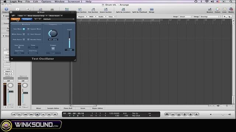
Task: Click the Forward transport button
Action: pyautogui.click(x=31, y=114)
